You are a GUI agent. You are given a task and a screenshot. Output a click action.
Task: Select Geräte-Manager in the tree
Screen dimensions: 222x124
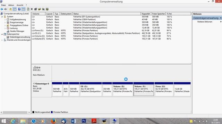click(17, 31)
